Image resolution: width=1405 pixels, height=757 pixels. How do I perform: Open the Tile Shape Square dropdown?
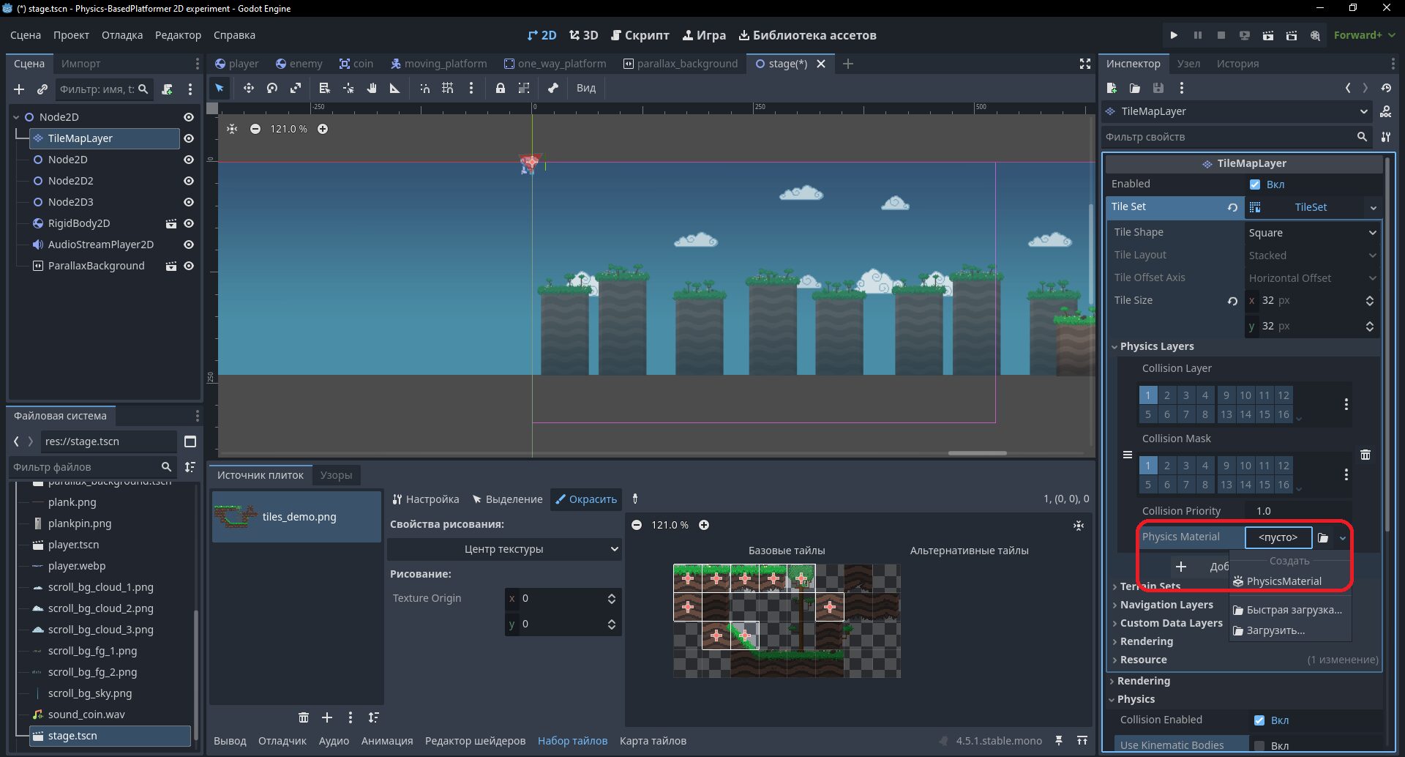[x=1312, y=233]
